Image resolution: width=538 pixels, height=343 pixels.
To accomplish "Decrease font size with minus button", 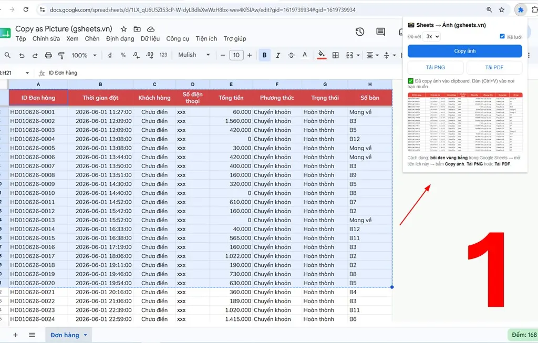I will 223,55.
